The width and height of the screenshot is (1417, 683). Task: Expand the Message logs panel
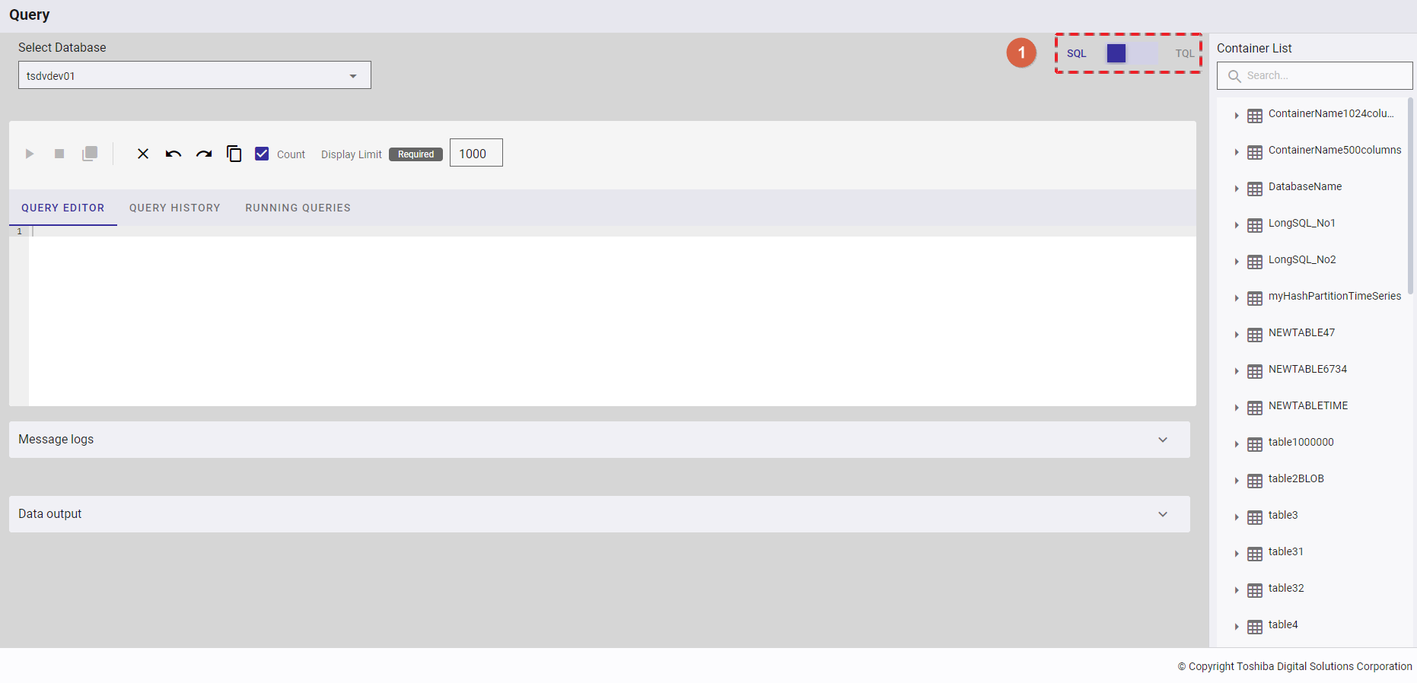point(600,440)
